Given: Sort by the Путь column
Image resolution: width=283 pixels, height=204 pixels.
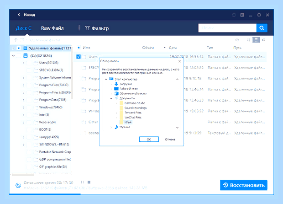Looking at the screenshot, I should [x=237, y=48].
